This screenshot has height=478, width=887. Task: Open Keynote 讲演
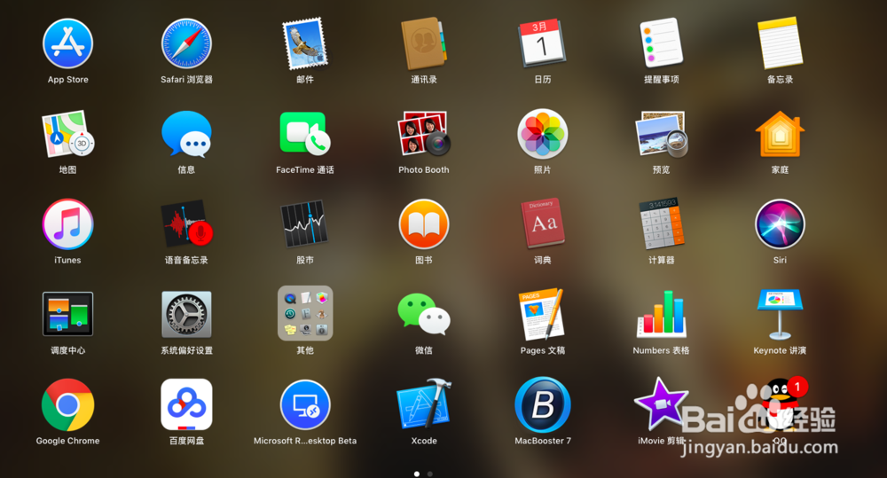pos(780,315)
